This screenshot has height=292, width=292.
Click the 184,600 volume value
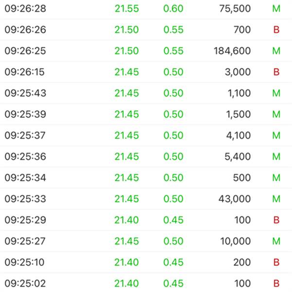pyautogui.click(x=232, y=51)
